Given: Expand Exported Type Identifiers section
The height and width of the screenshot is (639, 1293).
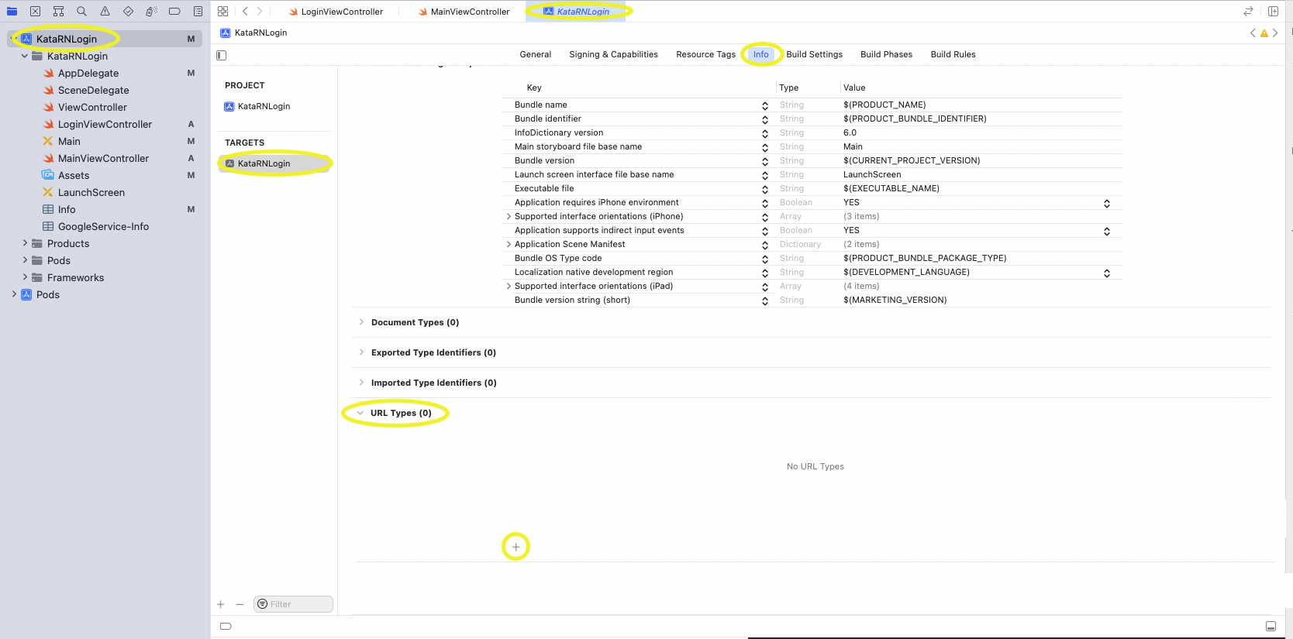Looking at the screenshot, I should (x=361, y=352).
